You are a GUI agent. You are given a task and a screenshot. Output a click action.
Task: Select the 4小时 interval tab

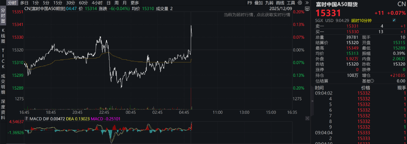pos(97,3)
